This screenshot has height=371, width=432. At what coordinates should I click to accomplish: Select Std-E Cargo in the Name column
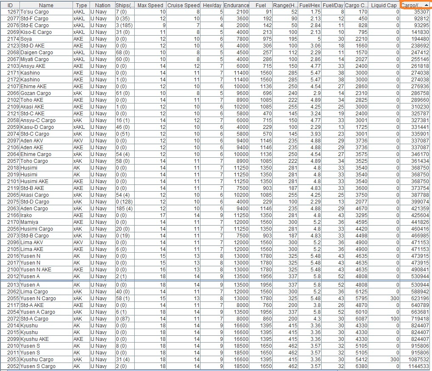click(x=46, y=25)
